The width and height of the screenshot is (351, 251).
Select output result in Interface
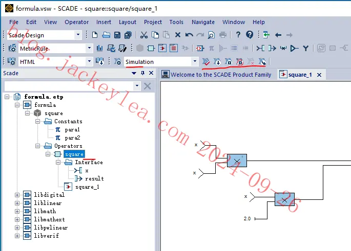(94, 178)
